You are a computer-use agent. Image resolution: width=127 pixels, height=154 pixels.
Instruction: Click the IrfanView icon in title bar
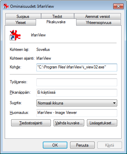6,6
